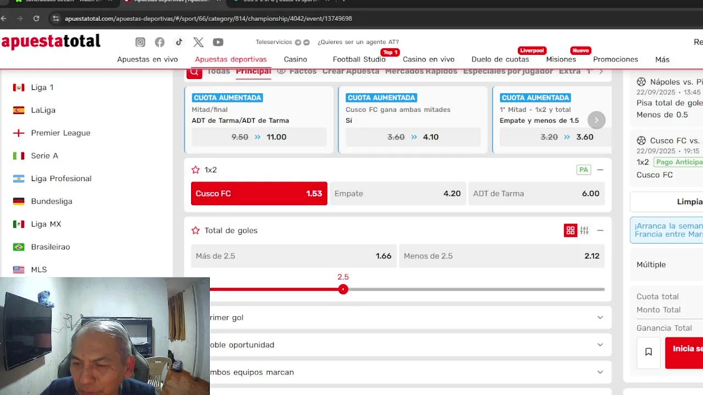703x395 pixels.
Task: Click the Brazil flag next to Brasileirao
Action: pyautogui.click(x=19, y=247)
